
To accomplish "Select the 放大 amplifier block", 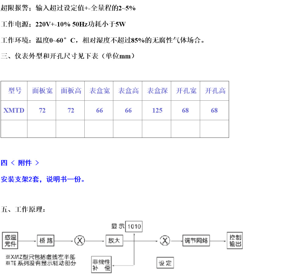I will tap(114, 240).
